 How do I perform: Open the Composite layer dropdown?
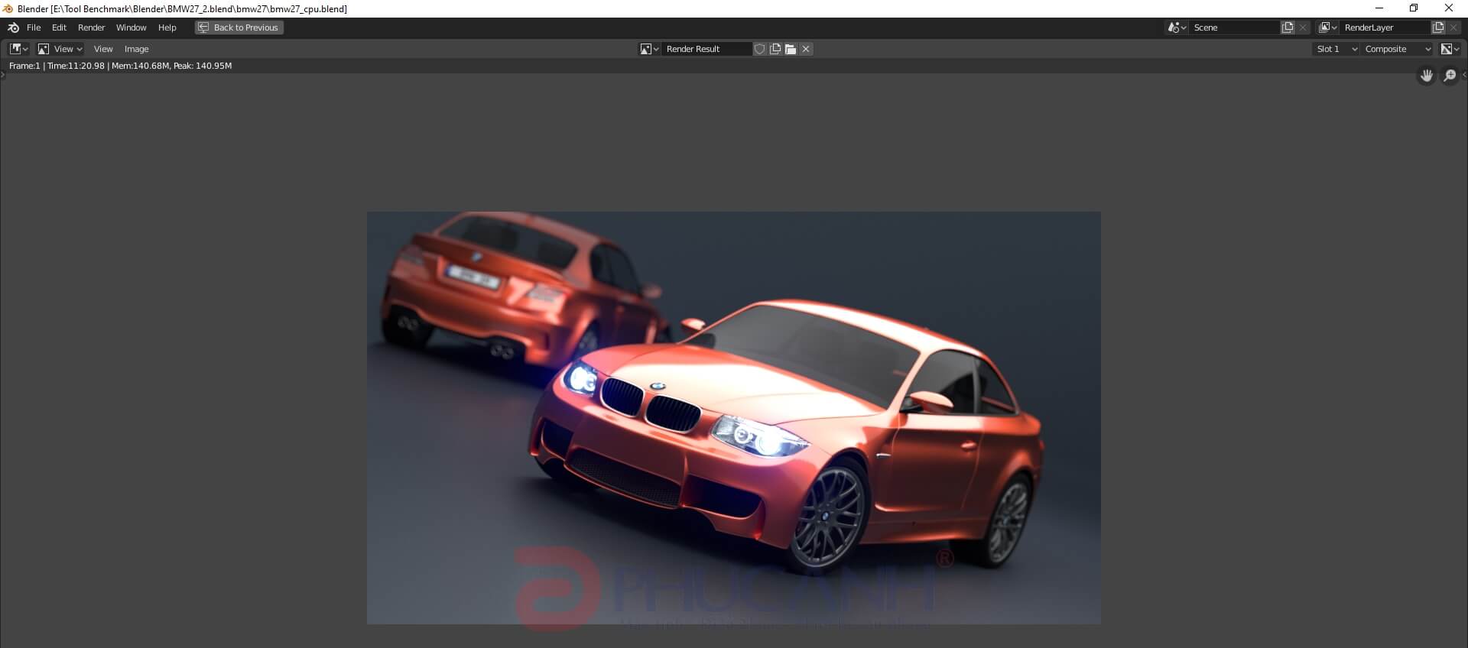pyautogui.click(x=1397, y=49)
